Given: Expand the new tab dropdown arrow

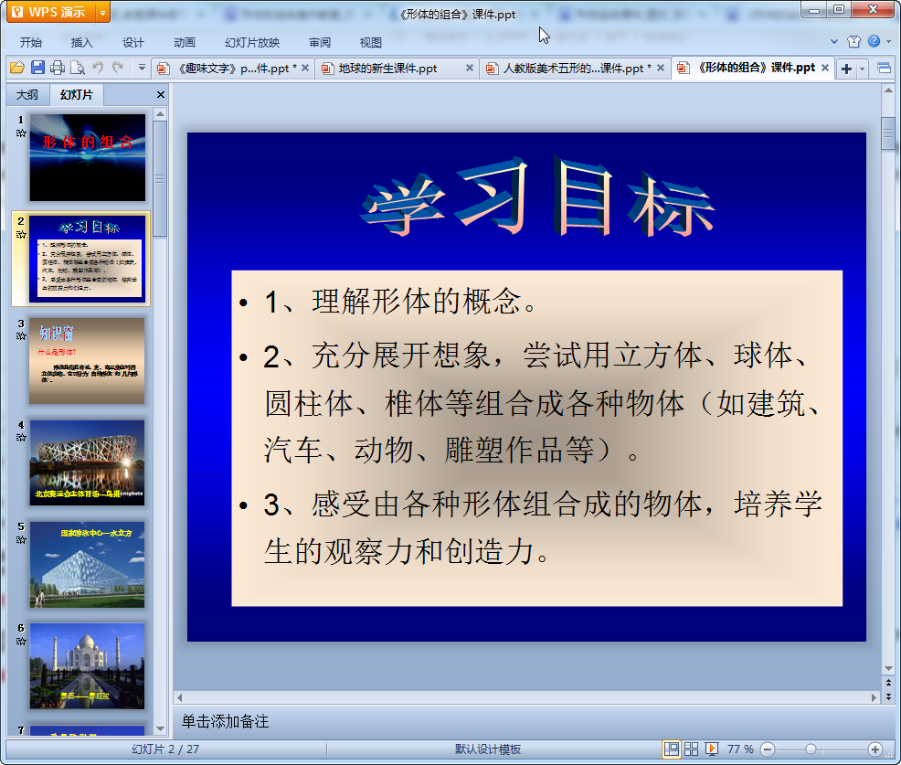Looking at the screenshot, I should (x=862, y=69).
